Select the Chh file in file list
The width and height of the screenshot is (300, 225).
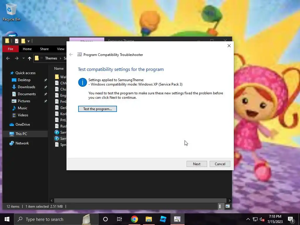pos(60,83)
